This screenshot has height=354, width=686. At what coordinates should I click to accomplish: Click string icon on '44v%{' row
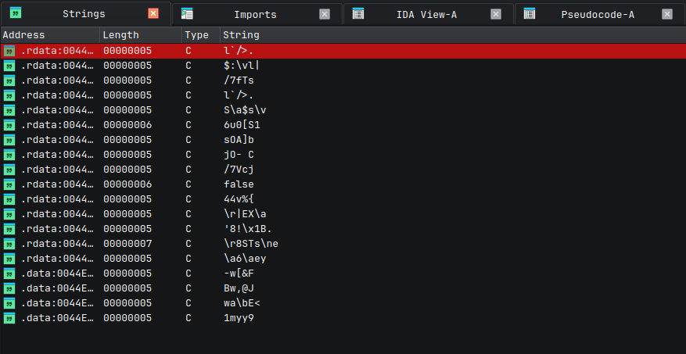pyautogui.click(x=9, y=200)
